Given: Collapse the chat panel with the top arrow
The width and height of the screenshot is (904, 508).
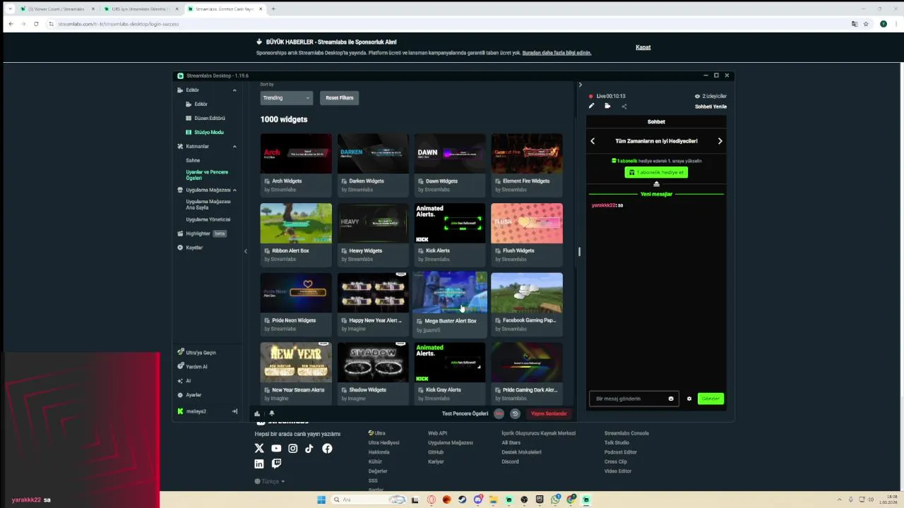Looking at the screenshot, I should pos(581,85).
